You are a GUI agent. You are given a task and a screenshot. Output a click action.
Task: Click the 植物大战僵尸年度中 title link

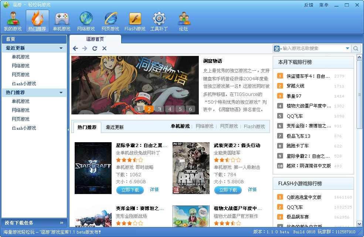point(238,208)
